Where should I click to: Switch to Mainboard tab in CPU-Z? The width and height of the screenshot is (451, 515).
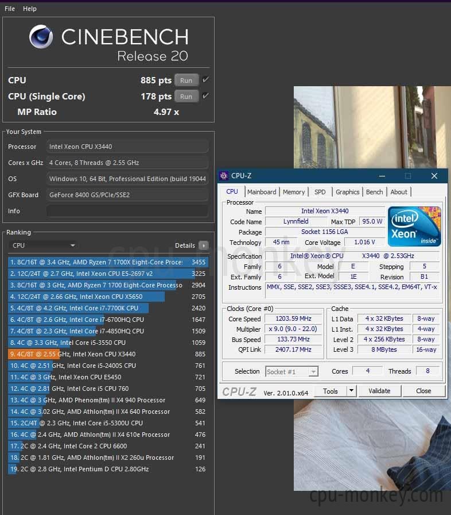pos(262,192)
